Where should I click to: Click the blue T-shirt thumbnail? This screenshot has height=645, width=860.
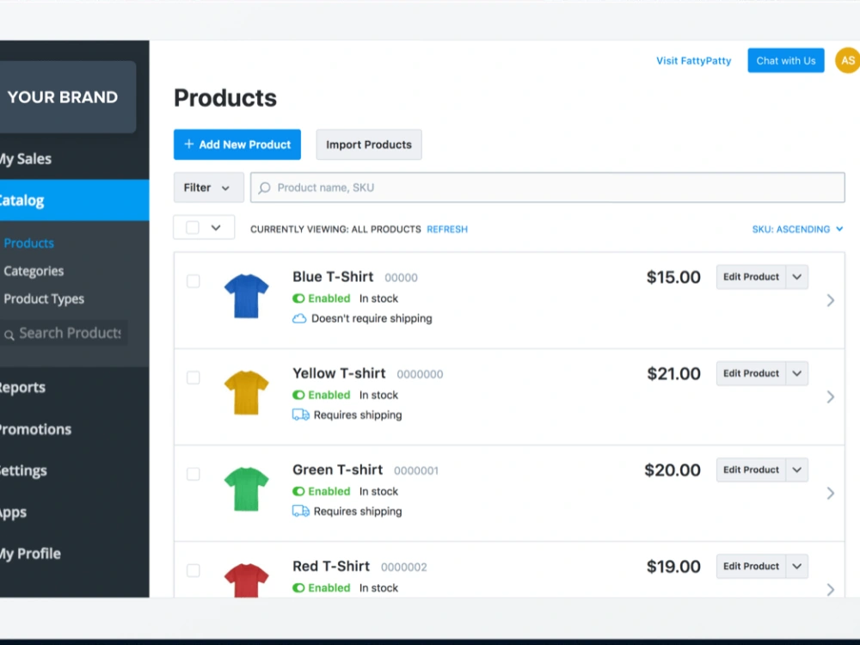(246, 296)
